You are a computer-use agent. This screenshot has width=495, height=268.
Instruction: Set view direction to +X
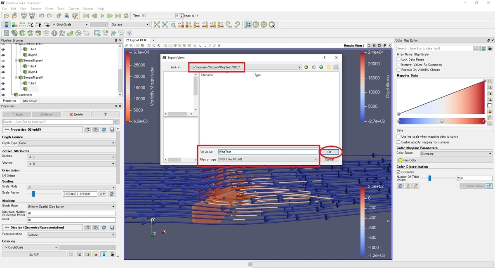(181, 24)
